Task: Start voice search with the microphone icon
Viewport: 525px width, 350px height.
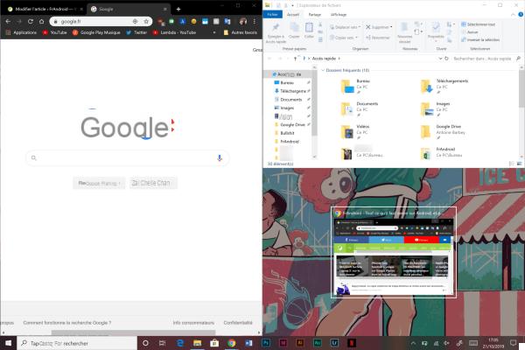Action: pos(220,157)
